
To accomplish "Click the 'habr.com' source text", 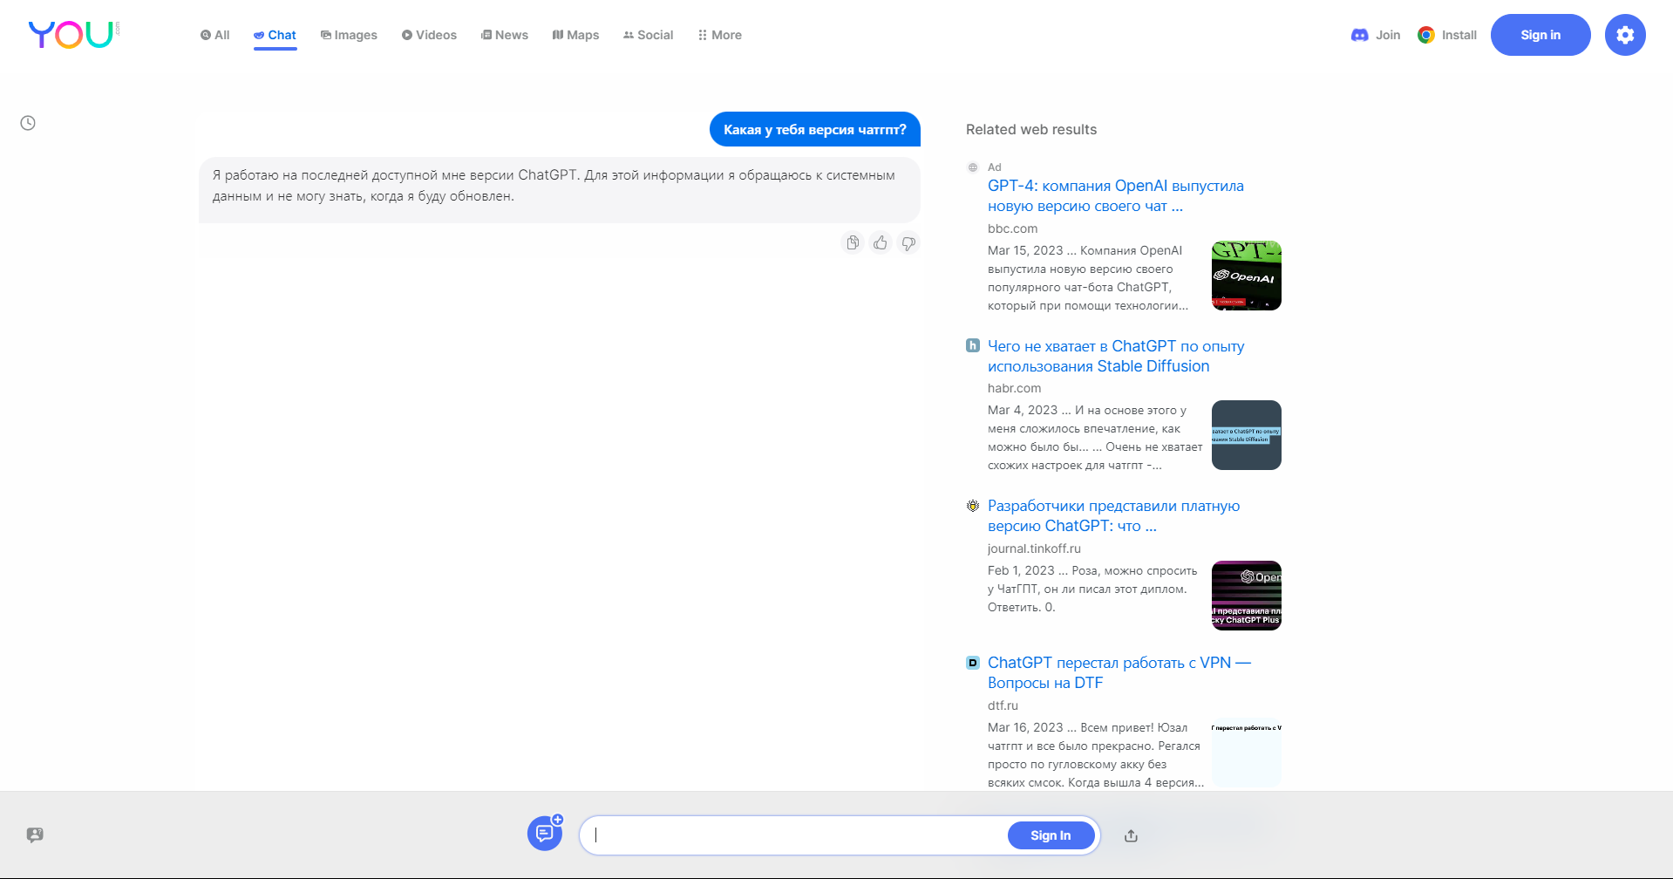I will [1015, 388].
